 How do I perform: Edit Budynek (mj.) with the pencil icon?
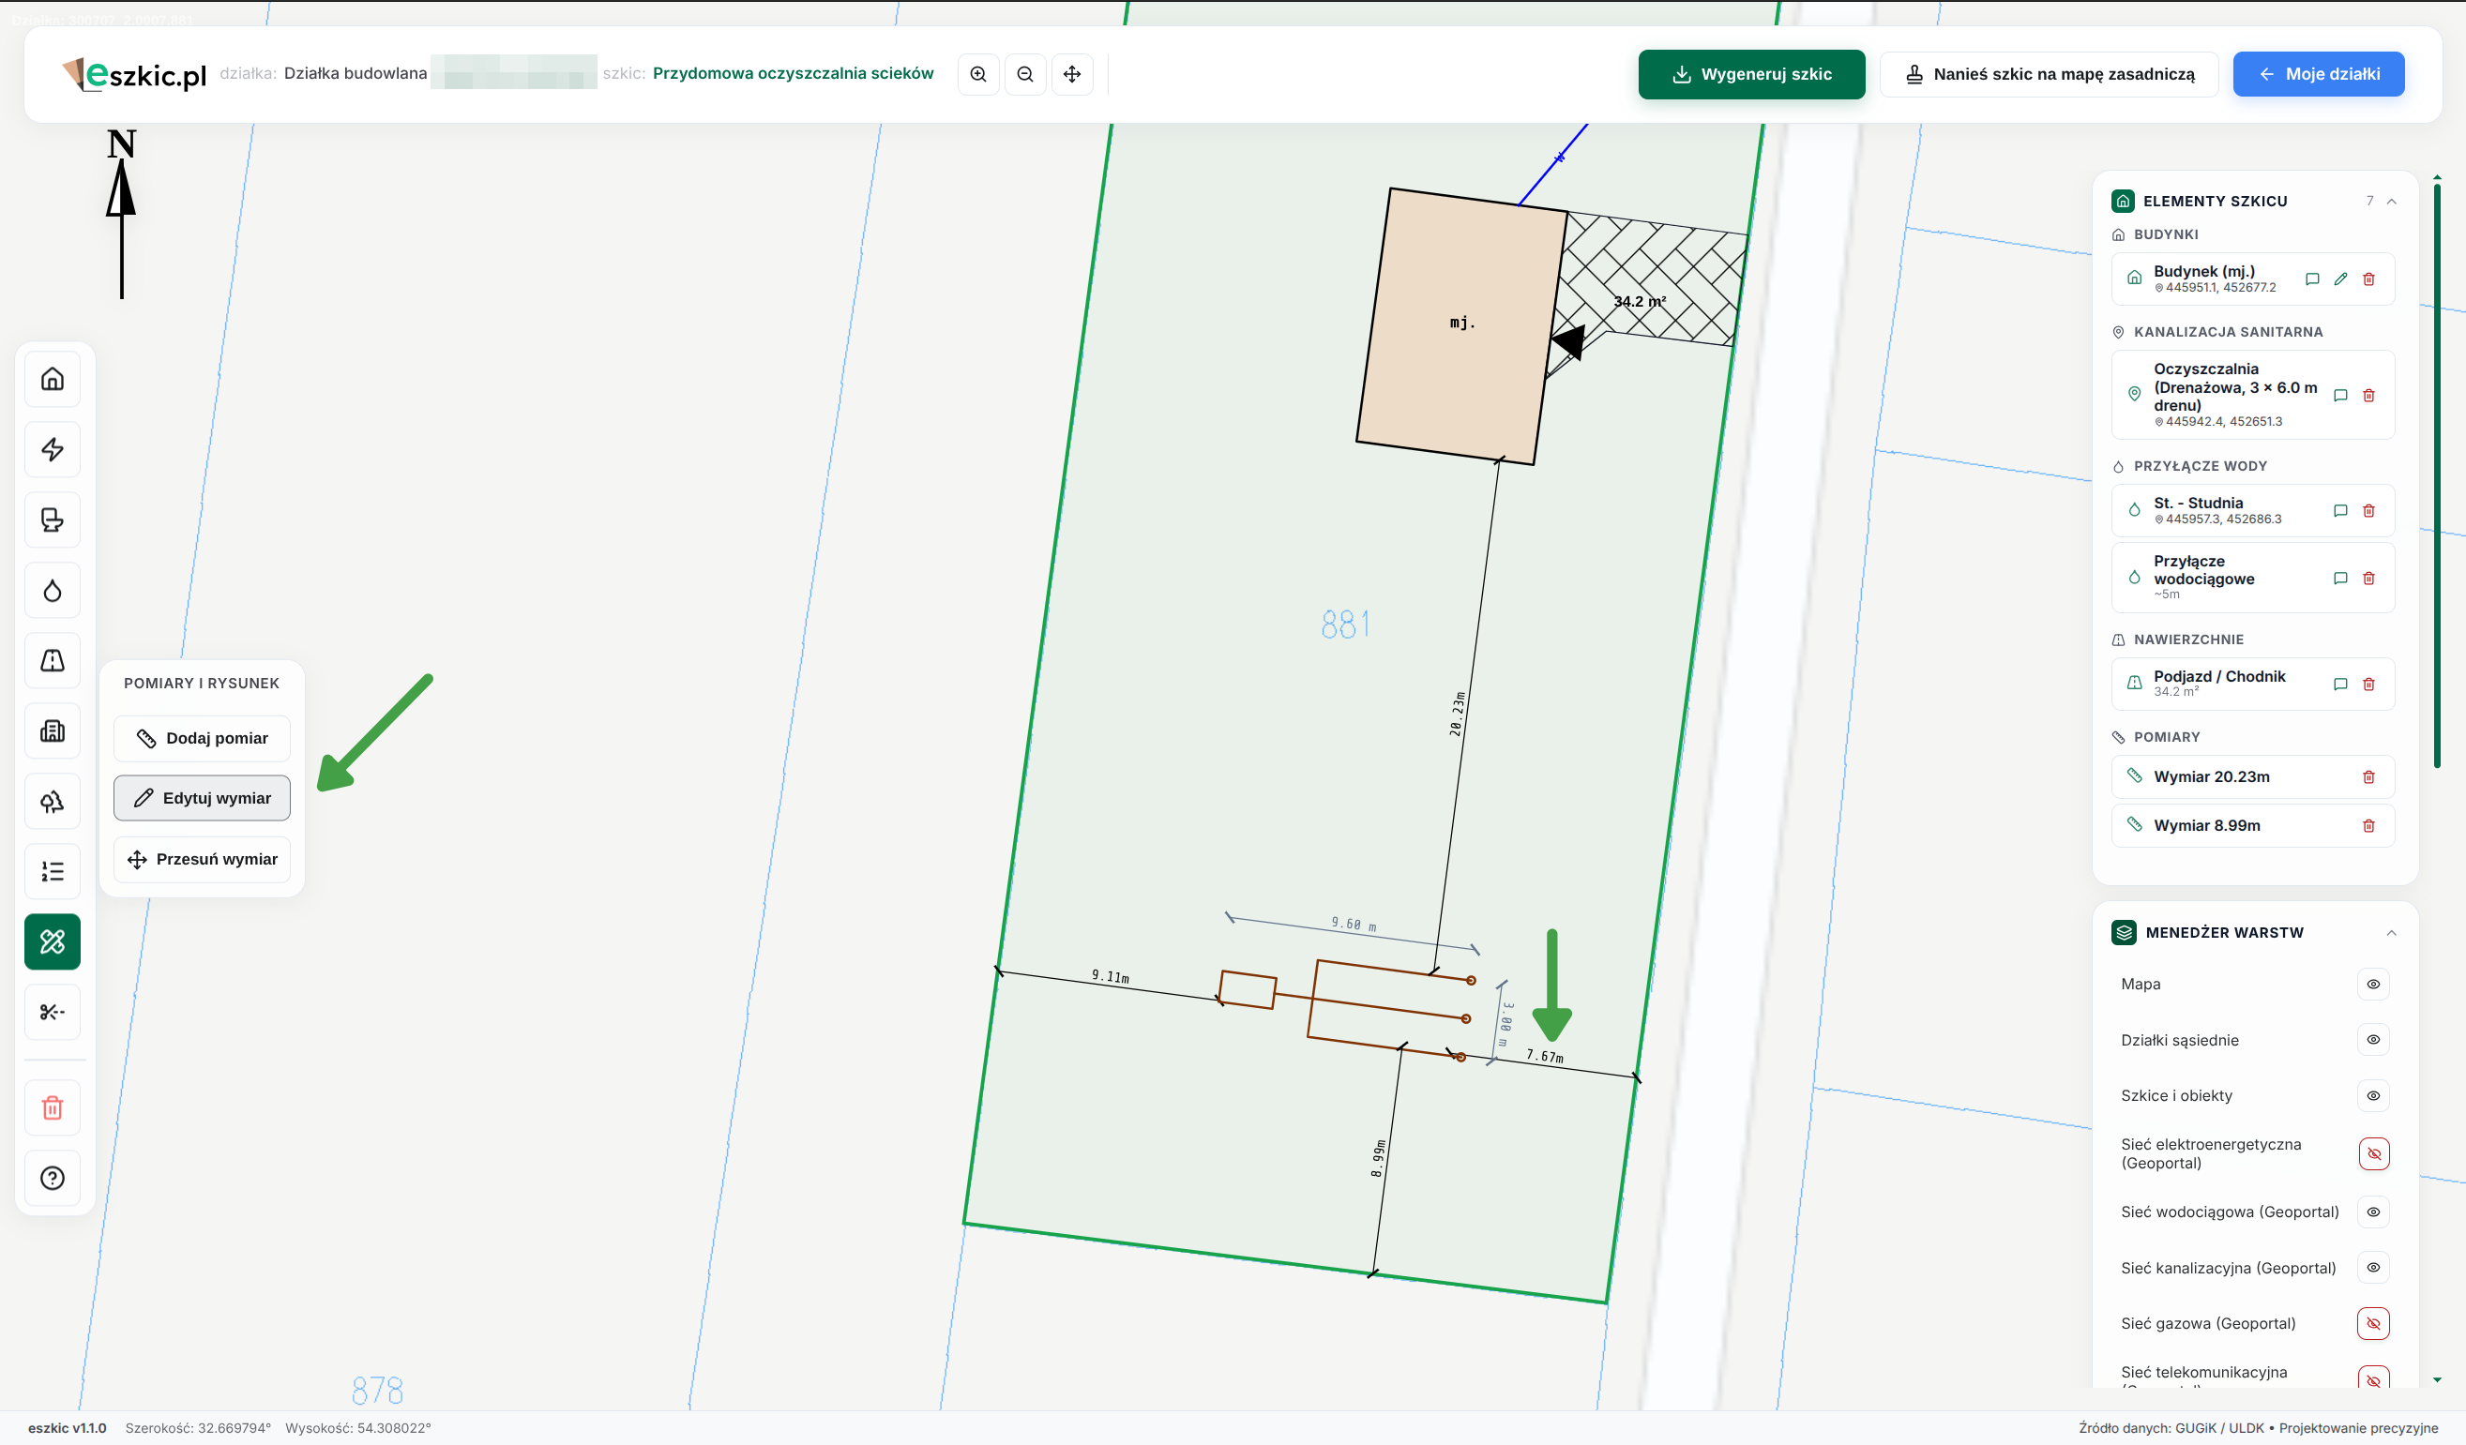click(2339, 278)
